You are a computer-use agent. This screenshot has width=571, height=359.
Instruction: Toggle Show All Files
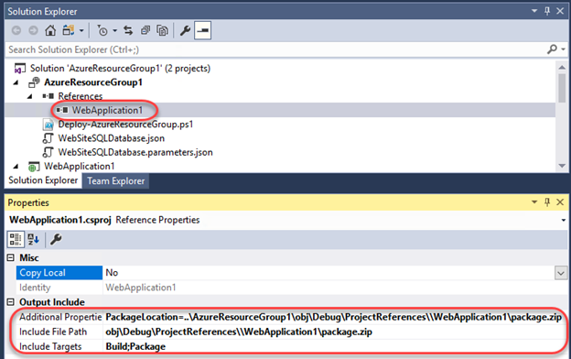coord(162,30)
